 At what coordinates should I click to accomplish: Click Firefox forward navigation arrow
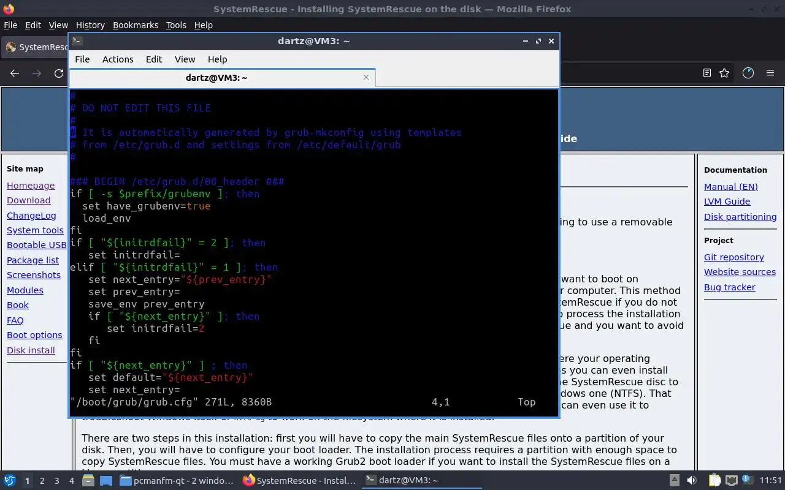pos(37,73)
